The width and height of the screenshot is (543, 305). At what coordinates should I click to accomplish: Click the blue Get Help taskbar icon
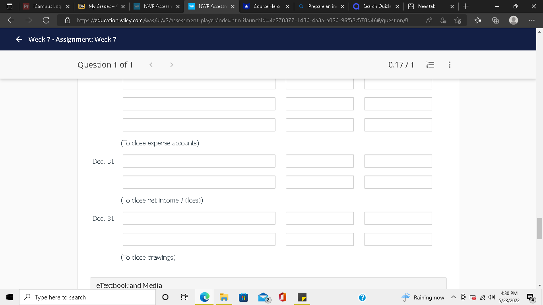[362, 297]
